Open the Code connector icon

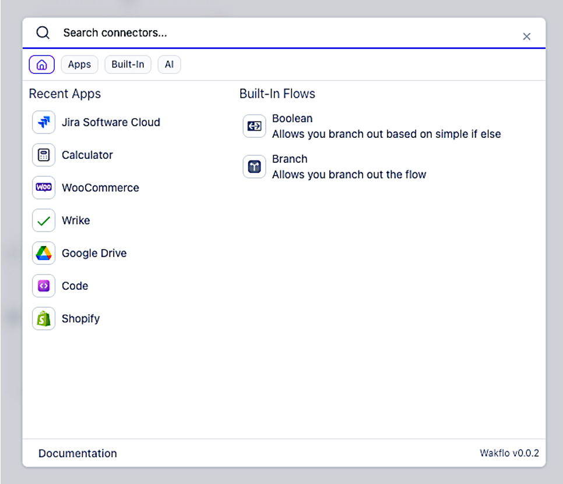pos(43,286)
